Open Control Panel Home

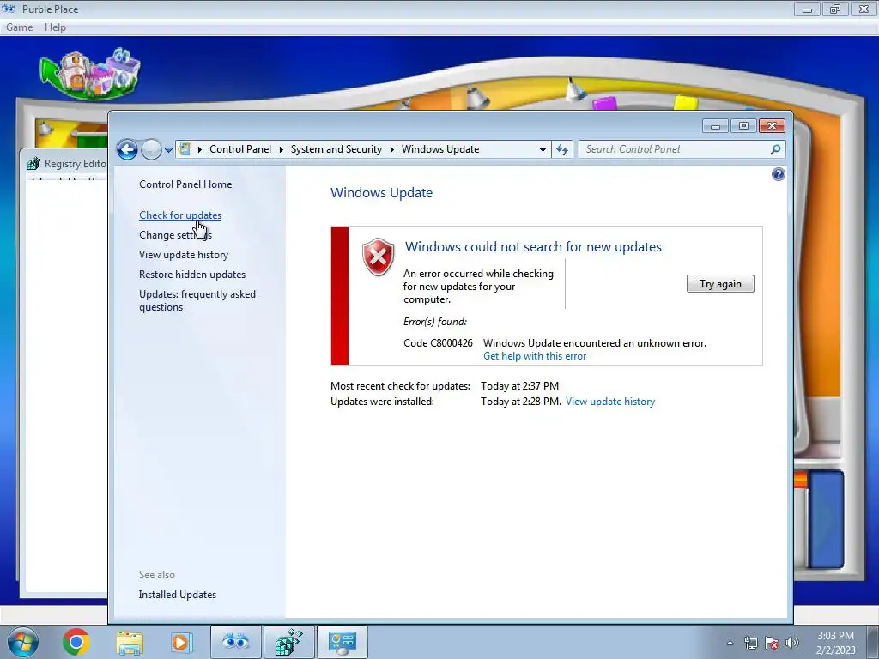(185, 184)
